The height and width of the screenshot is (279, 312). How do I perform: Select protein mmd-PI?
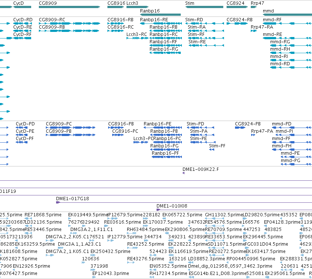click(x=294, y=135)
